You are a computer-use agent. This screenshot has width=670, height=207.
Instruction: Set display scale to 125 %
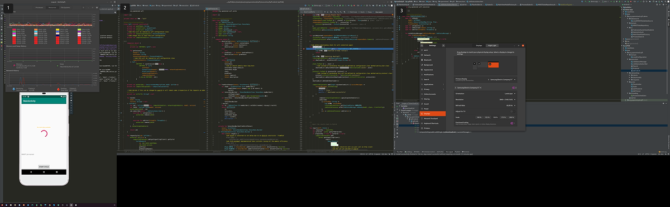[x=487, y=117]
